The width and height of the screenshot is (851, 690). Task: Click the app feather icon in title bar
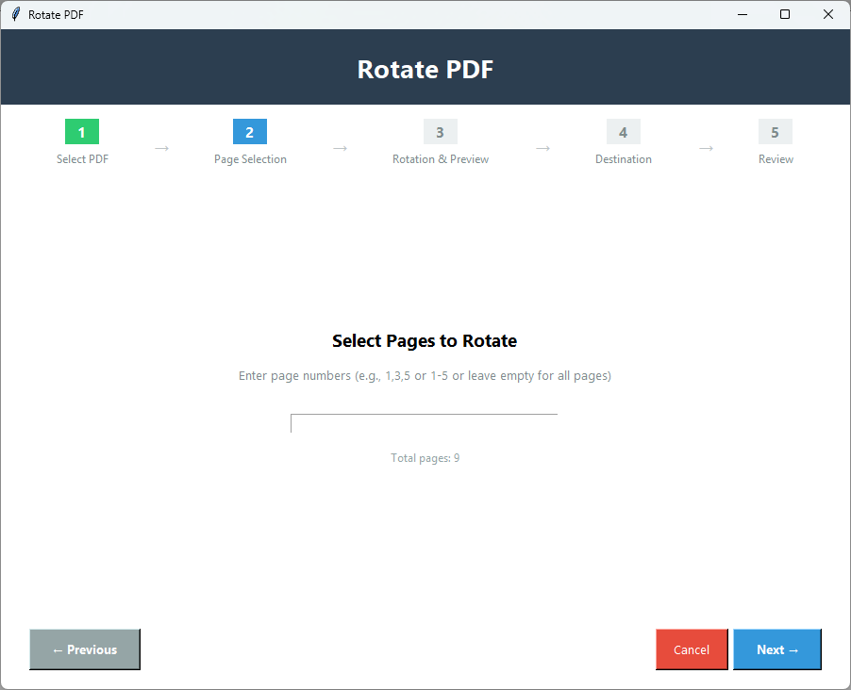13,14
